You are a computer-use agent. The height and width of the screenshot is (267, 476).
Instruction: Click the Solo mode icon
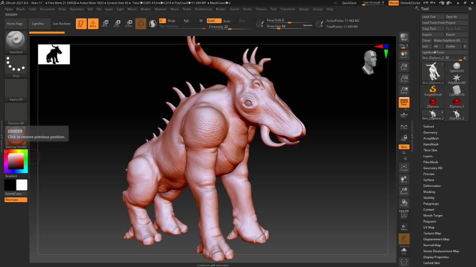point(404,250)
